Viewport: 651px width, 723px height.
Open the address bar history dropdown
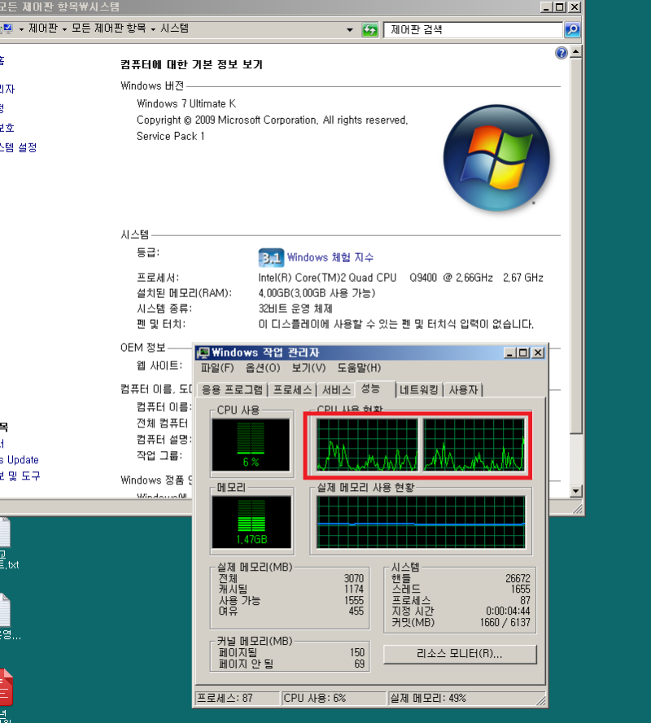point(348,28)
